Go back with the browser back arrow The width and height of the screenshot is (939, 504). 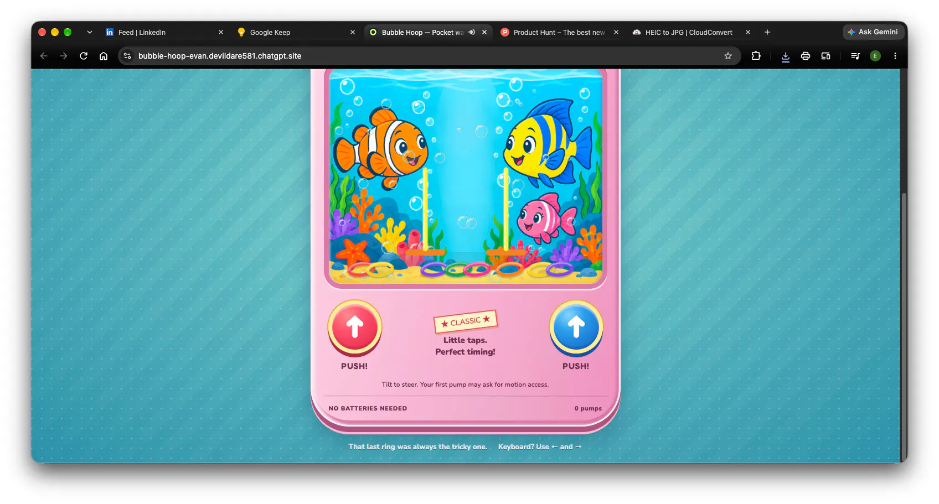tap(44, 56)
